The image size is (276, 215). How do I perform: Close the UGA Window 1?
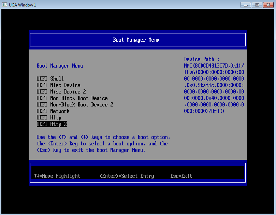268,5
